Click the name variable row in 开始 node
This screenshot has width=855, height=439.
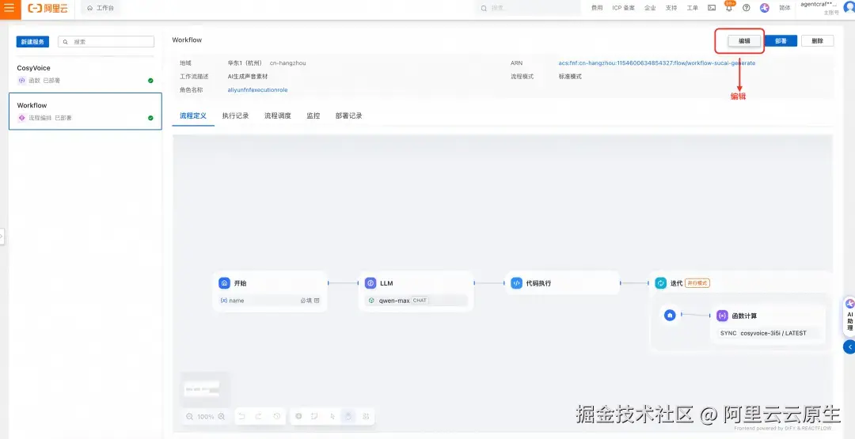(x=270, y=301)
